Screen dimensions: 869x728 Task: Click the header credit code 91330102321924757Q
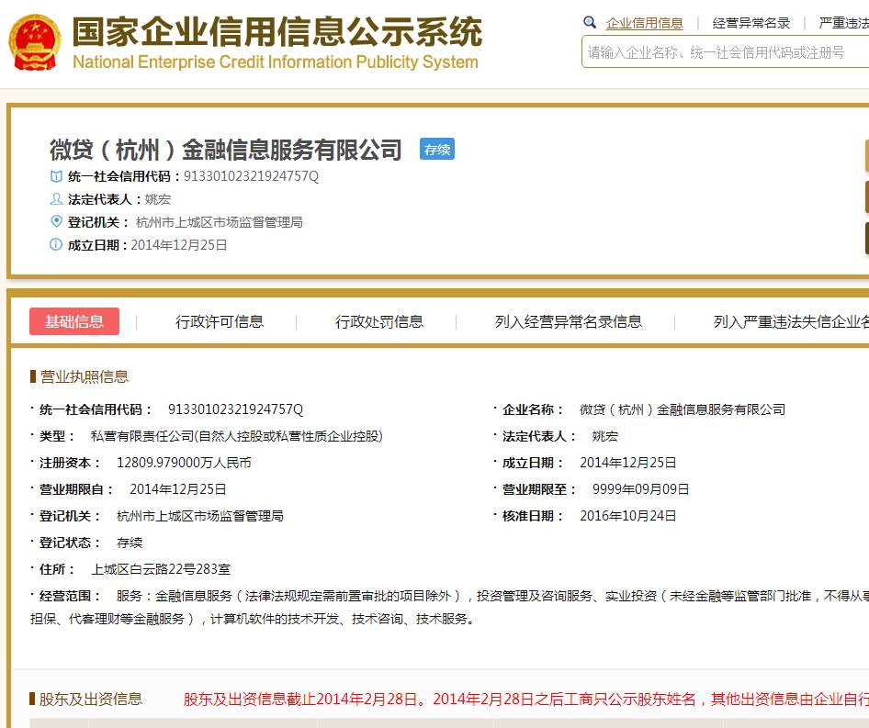click(251, 176)
